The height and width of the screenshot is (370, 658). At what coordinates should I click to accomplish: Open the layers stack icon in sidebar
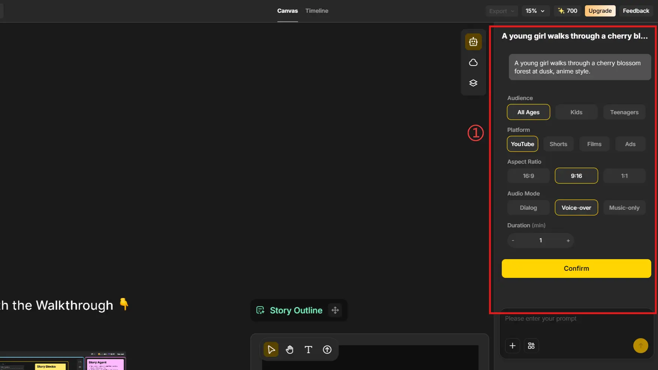(473, 83)
